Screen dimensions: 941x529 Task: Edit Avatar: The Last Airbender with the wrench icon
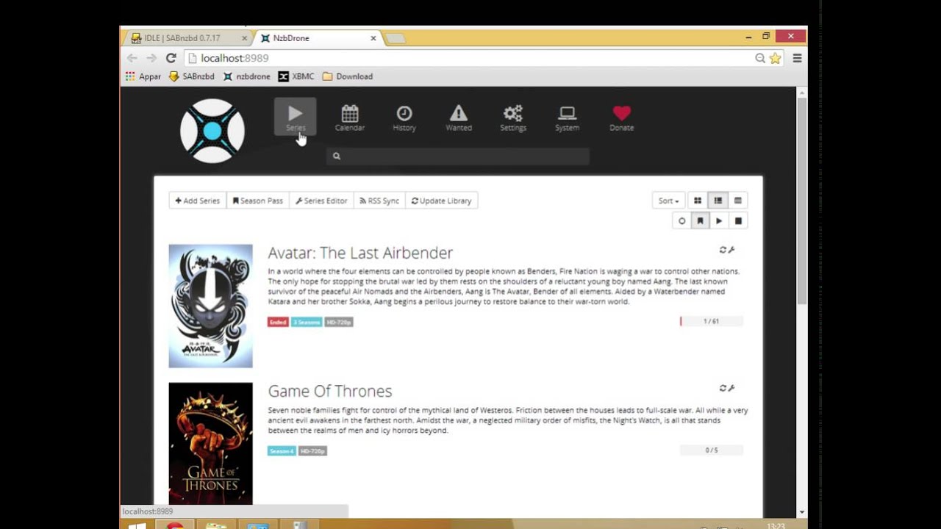point(731,250)
